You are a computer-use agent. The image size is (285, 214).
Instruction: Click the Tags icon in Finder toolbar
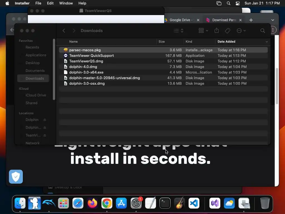click(x=227, y=31)
